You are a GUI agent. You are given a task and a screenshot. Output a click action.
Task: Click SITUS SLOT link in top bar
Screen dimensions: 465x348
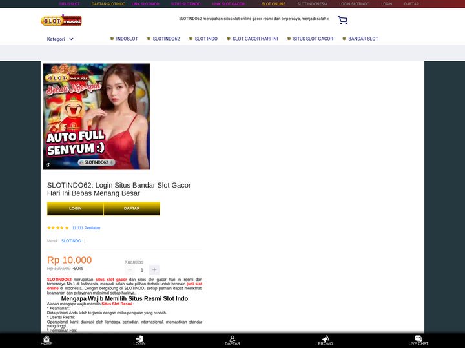(69, 4)
